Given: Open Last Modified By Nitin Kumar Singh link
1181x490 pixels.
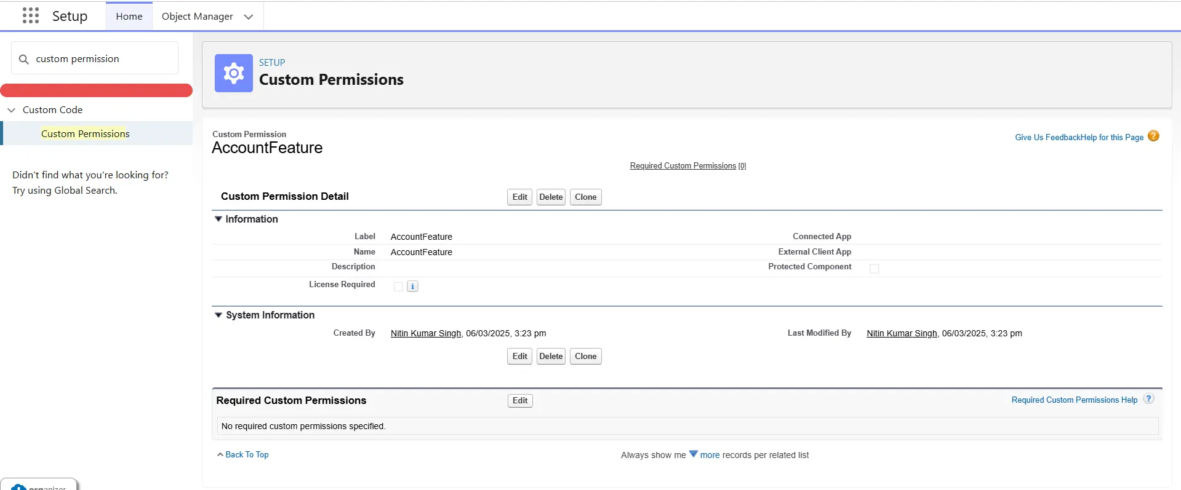Looking at the screenshot, I should tap(902, 333).
